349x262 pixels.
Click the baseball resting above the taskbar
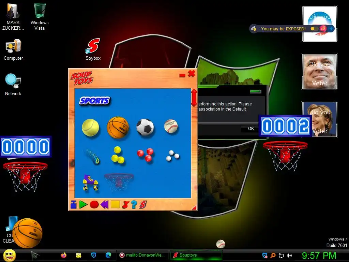221,244
